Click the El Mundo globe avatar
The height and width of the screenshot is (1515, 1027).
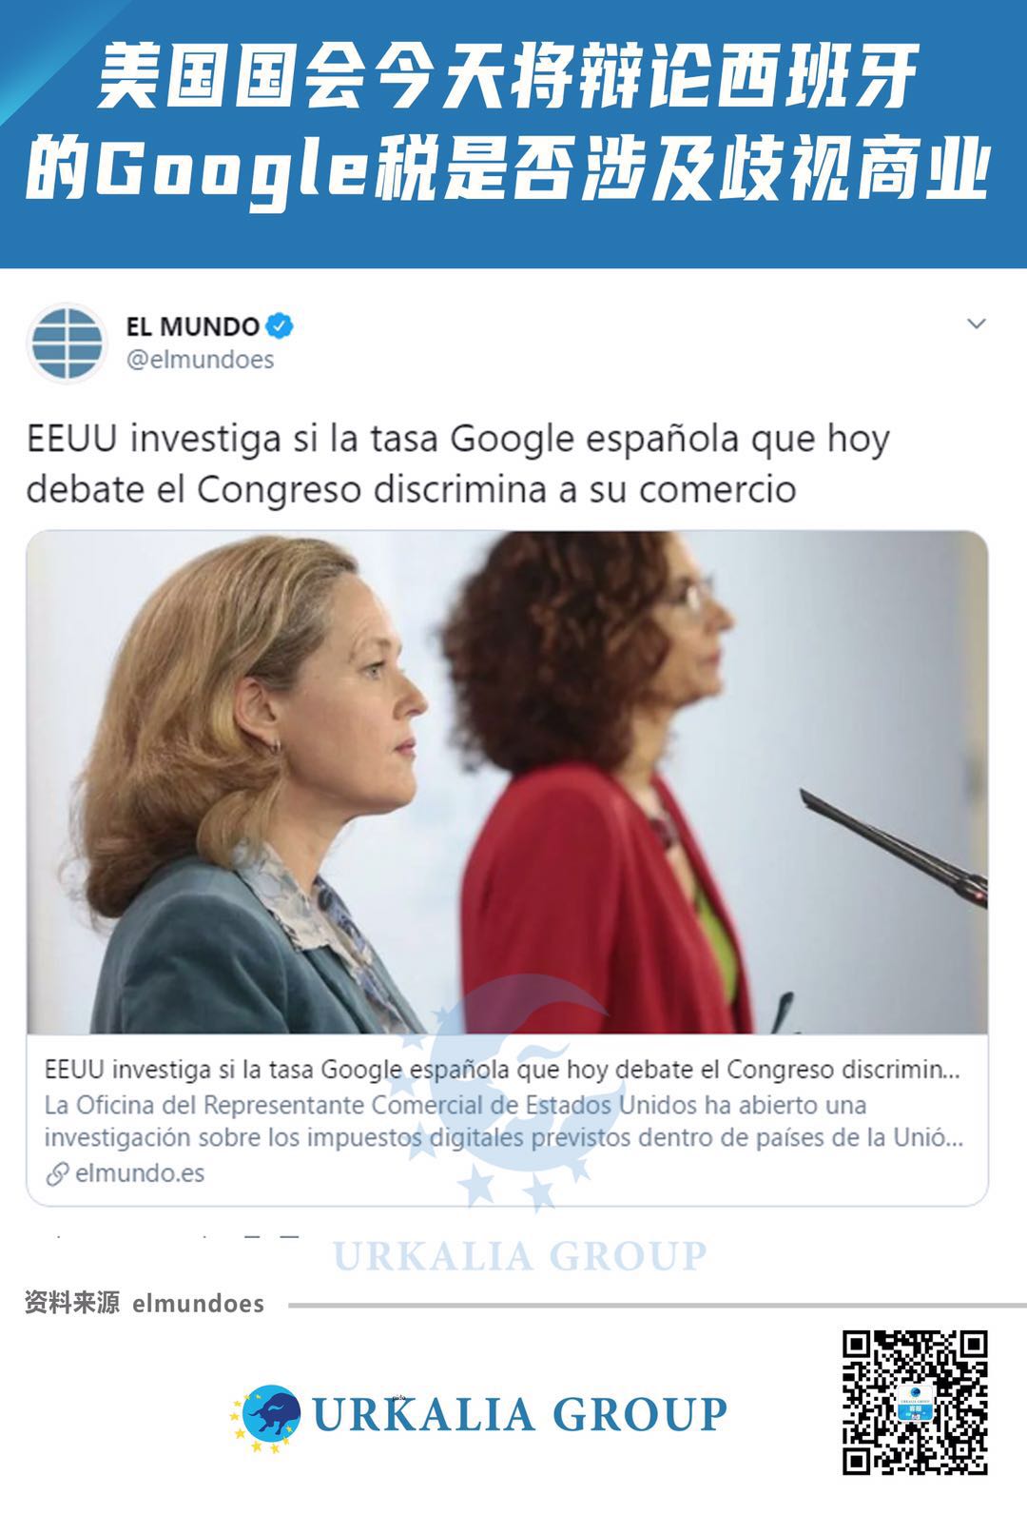68,343
